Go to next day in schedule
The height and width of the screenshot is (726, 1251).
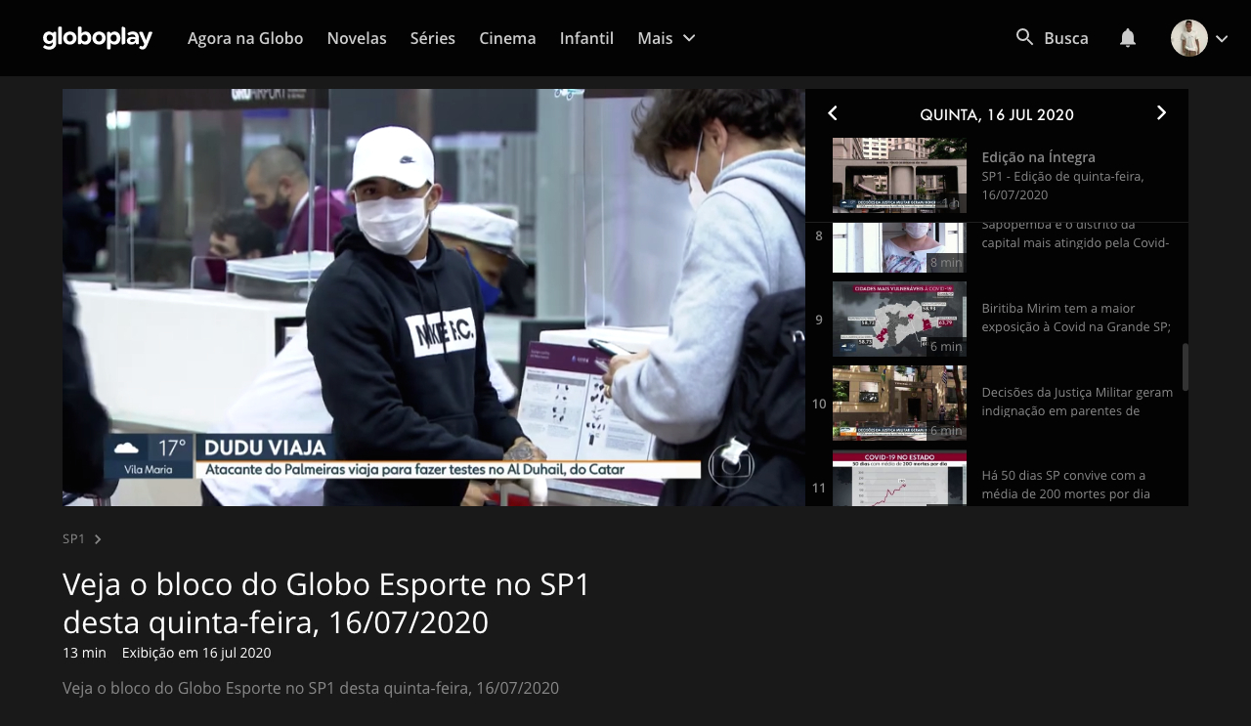1161,113
